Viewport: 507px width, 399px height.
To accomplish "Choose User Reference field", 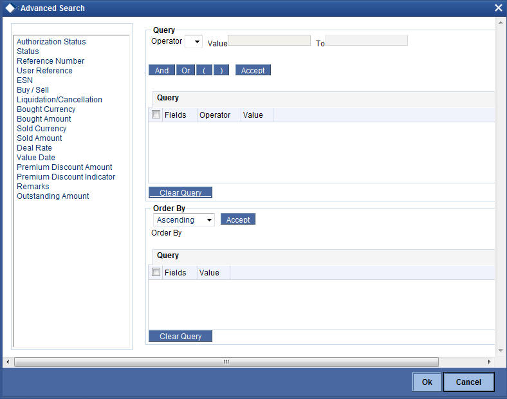I will point(44,71).
